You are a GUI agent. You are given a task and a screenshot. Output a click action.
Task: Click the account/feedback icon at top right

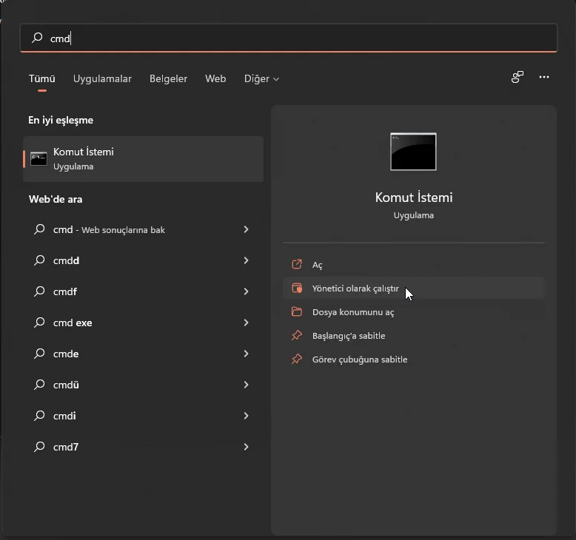(518, 77)
